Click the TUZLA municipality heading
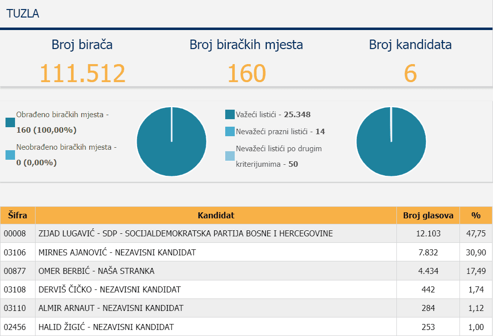 tap(23, 14)
